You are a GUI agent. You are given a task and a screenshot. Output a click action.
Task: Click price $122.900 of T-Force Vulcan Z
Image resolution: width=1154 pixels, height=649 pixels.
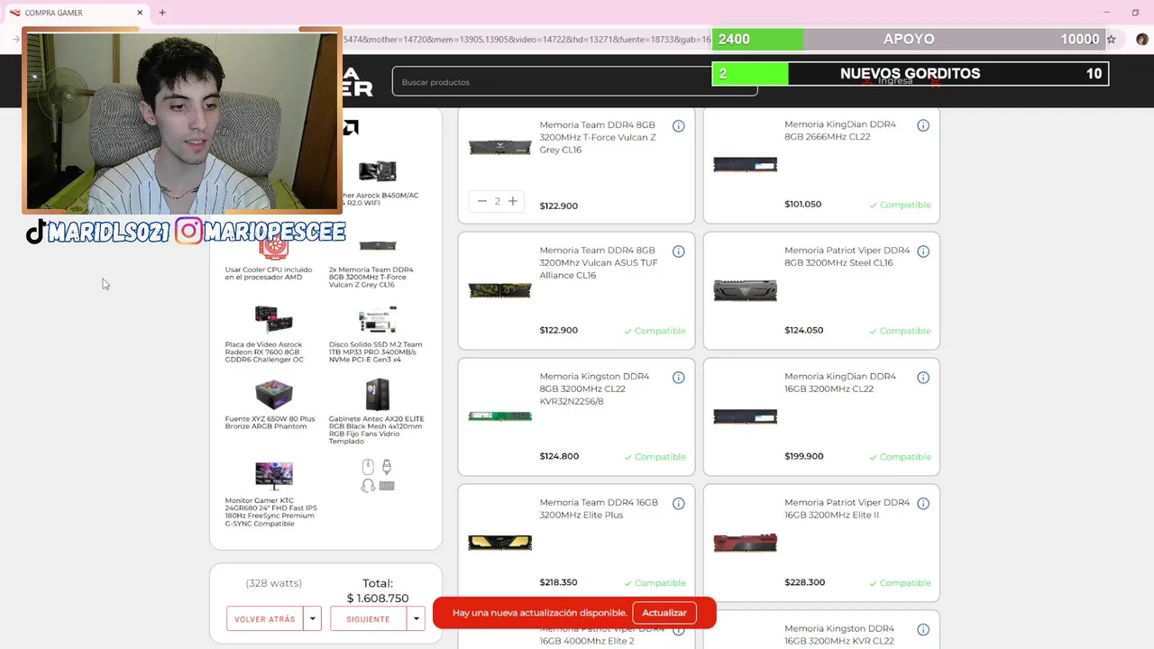click(x=558, y=206)
